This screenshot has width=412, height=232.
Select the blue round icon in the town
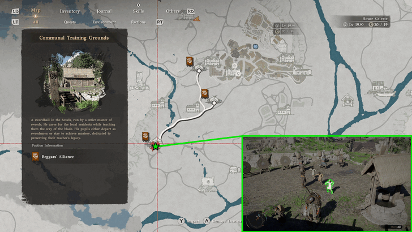coord(255,46)
